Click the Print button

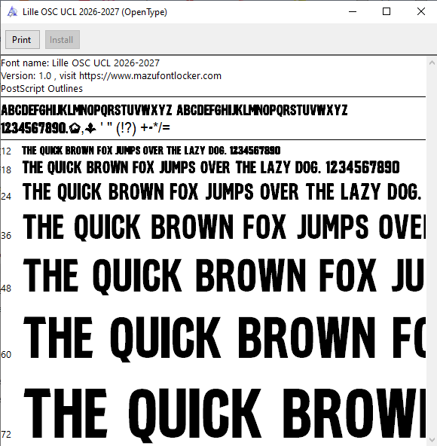pyautogui.click(x=23, y=39)
